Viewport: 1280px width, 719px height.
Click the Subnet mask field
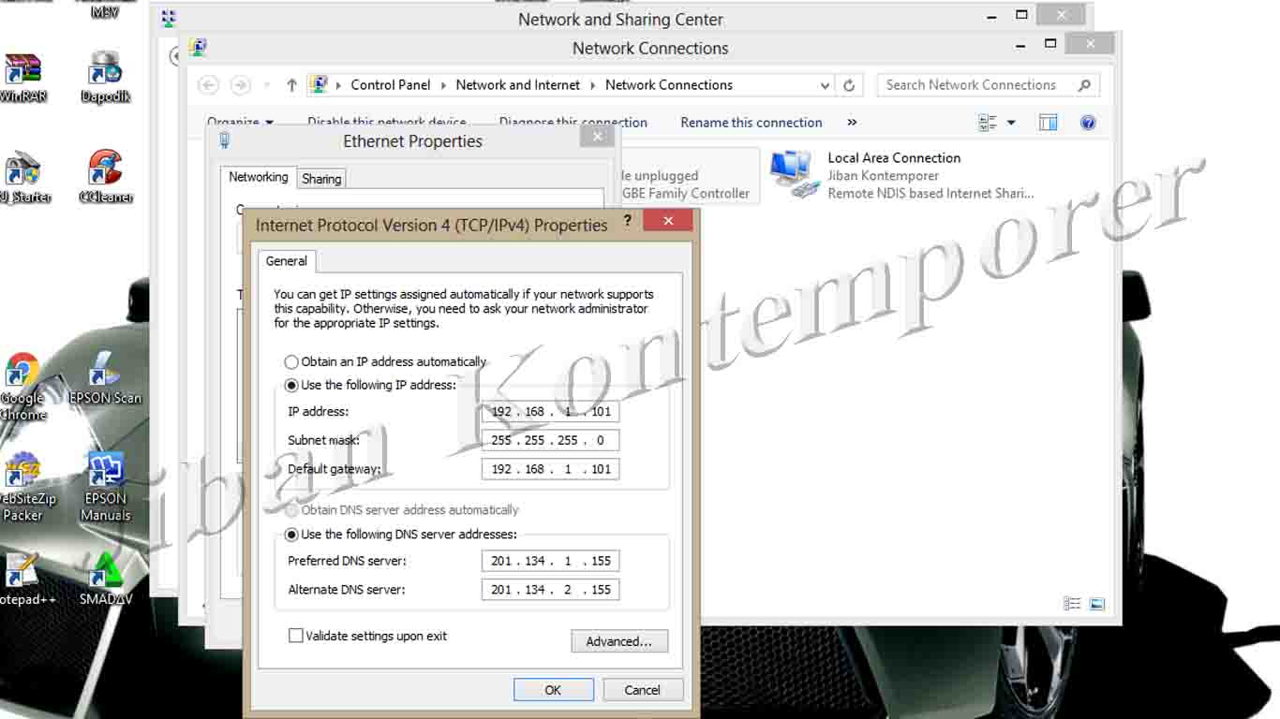pos(550,440)
